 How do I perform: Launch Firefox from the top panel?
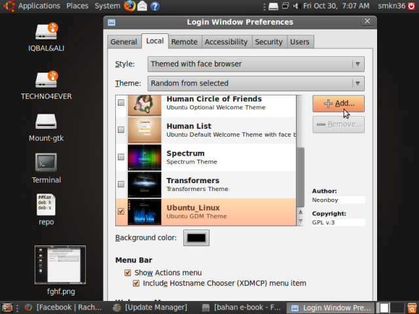(x=130, y=6)
